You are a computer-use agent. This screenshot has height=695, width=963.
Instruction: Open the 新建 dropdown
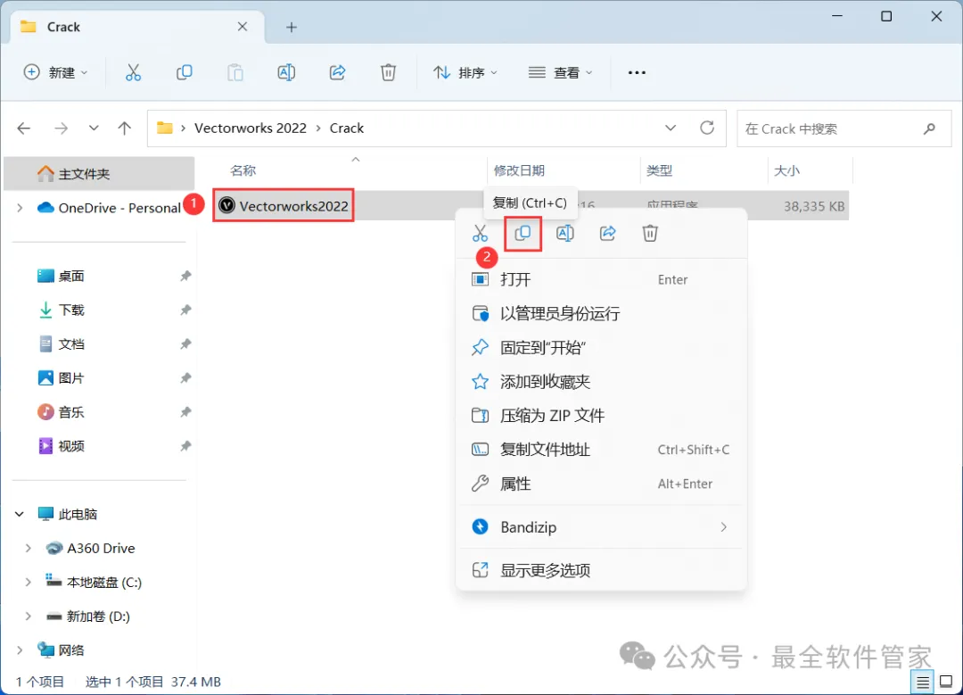tap(56, 72)
